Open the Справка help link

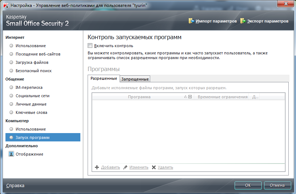coord(15,186)
